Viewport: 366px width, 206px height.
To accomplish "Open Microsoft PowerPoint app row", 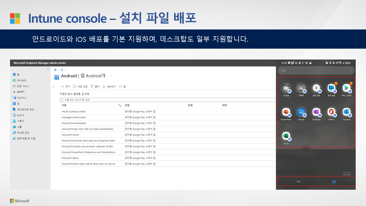I will pyautogui.click(x=168, y=152).
